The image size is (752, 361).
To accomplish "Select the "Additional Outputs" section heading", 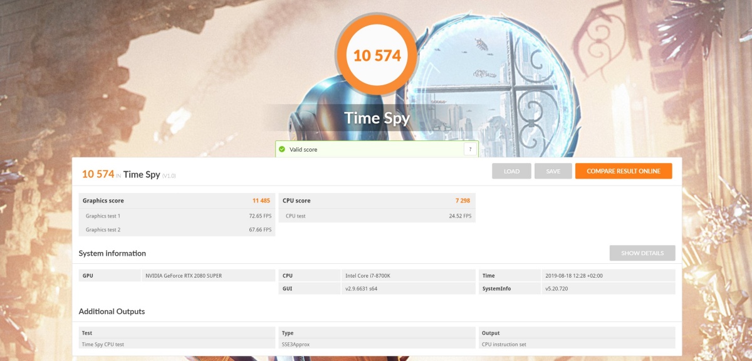I will pyautogui.click(x=112, y=311).
